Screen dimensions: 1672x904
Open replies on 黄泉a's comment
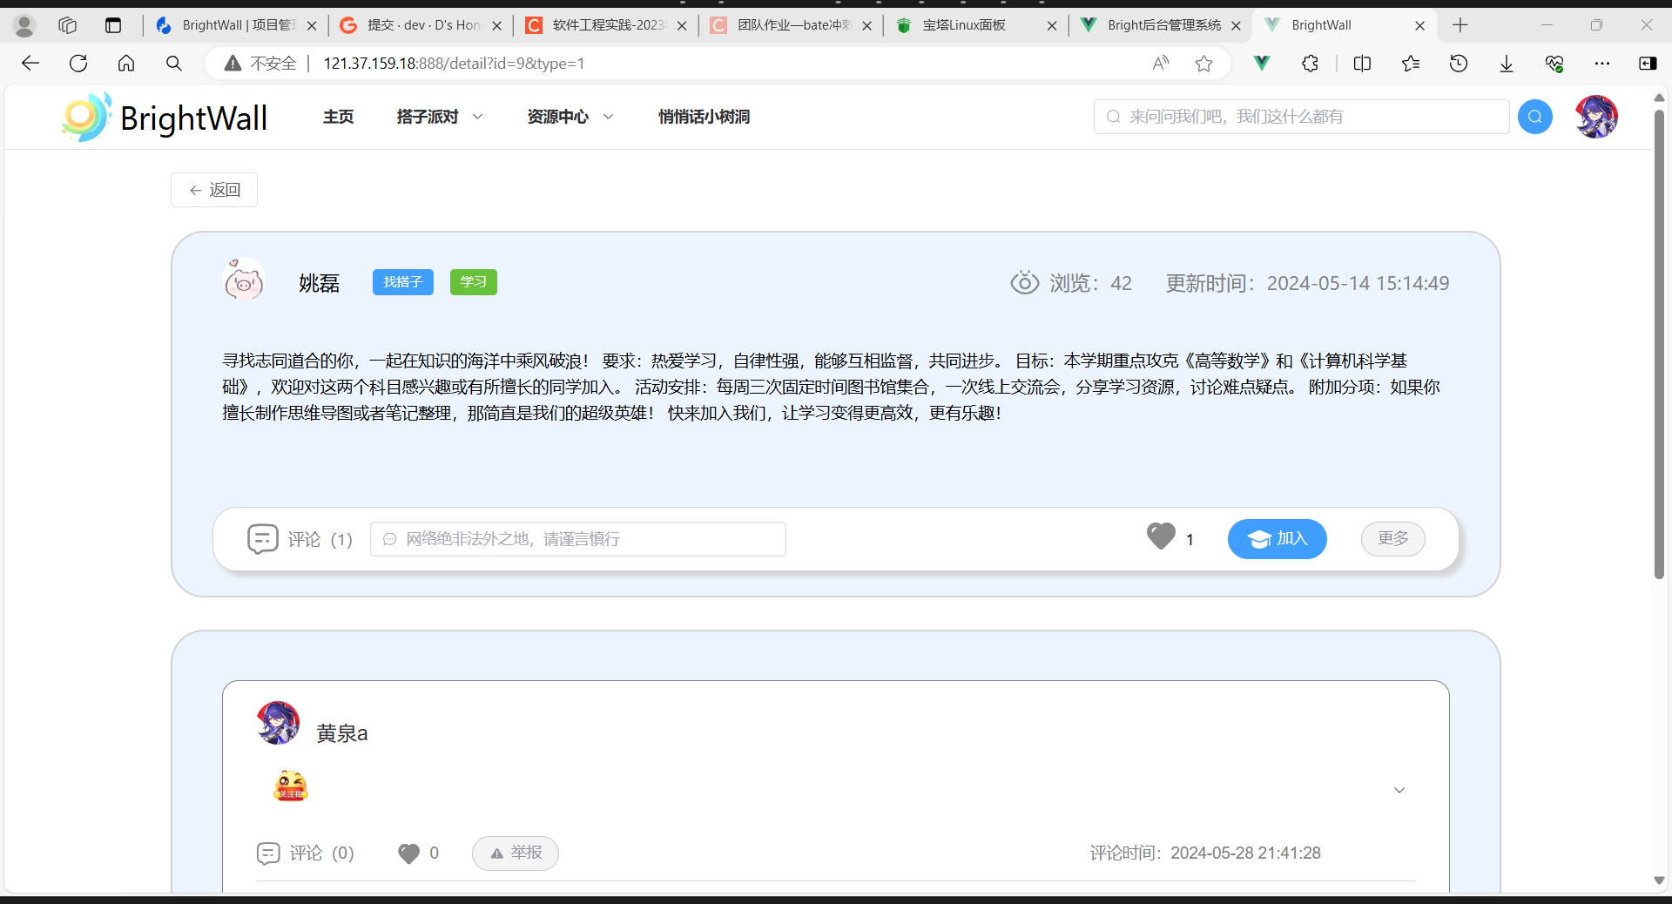pos(268,853)
